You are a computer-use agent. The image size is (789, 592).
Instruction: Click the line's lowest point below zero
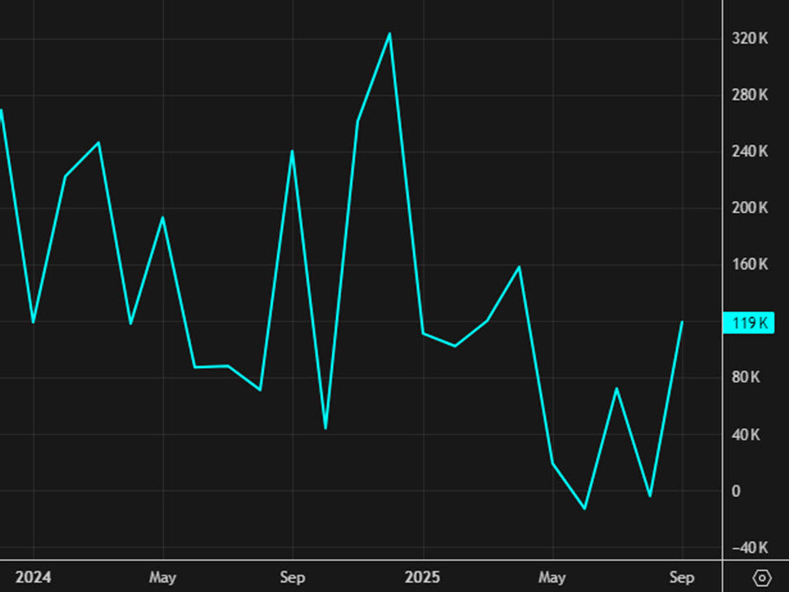tap(585, 508)
